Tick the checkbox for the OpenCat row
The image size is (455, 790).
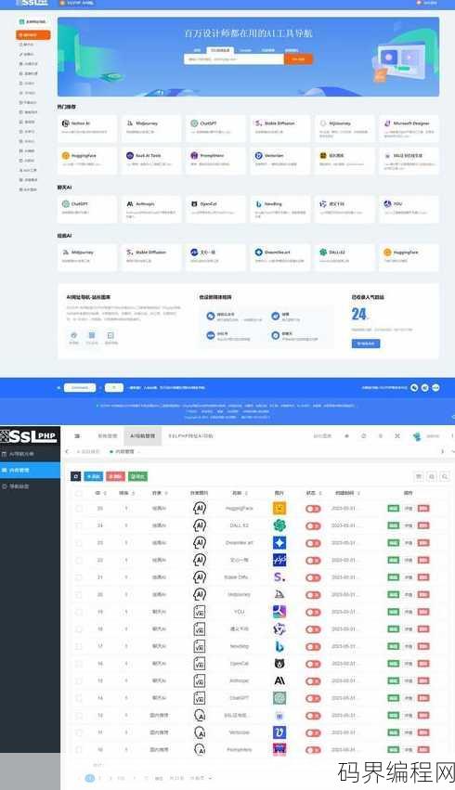tap(79, 664)
